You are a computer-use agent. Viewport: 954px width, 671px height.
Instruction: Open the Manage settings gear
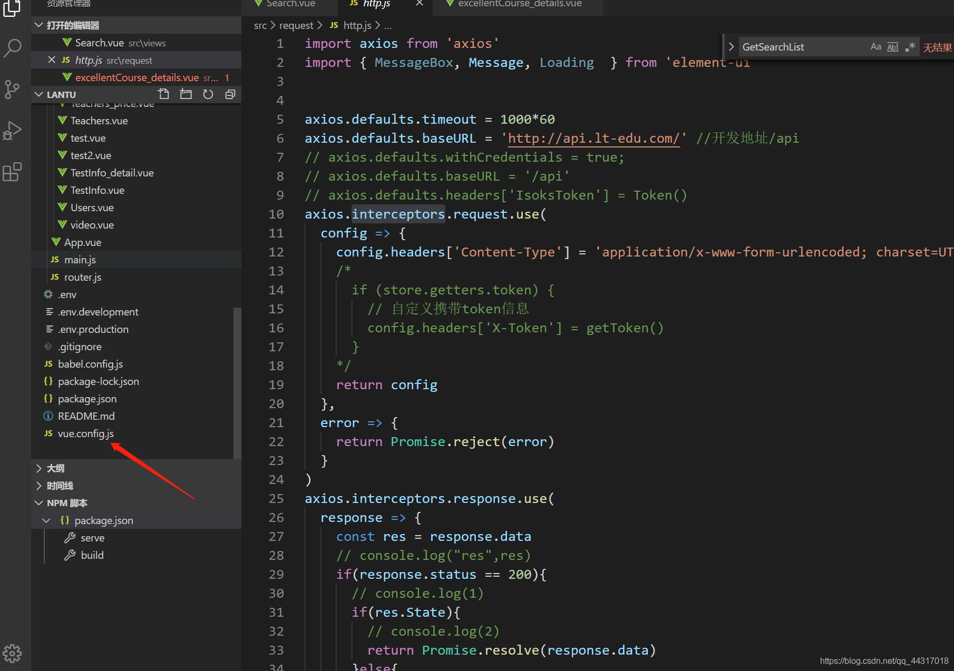point(12,654)
